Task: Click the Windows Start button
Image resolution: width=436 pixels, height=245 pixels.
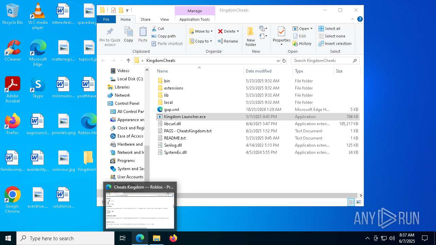Action: 8,238
